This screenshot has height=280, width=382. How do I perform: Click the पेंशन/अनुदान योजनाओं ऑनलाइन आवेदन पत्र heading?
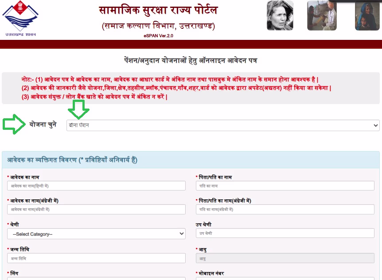click(x=191, y=60)
